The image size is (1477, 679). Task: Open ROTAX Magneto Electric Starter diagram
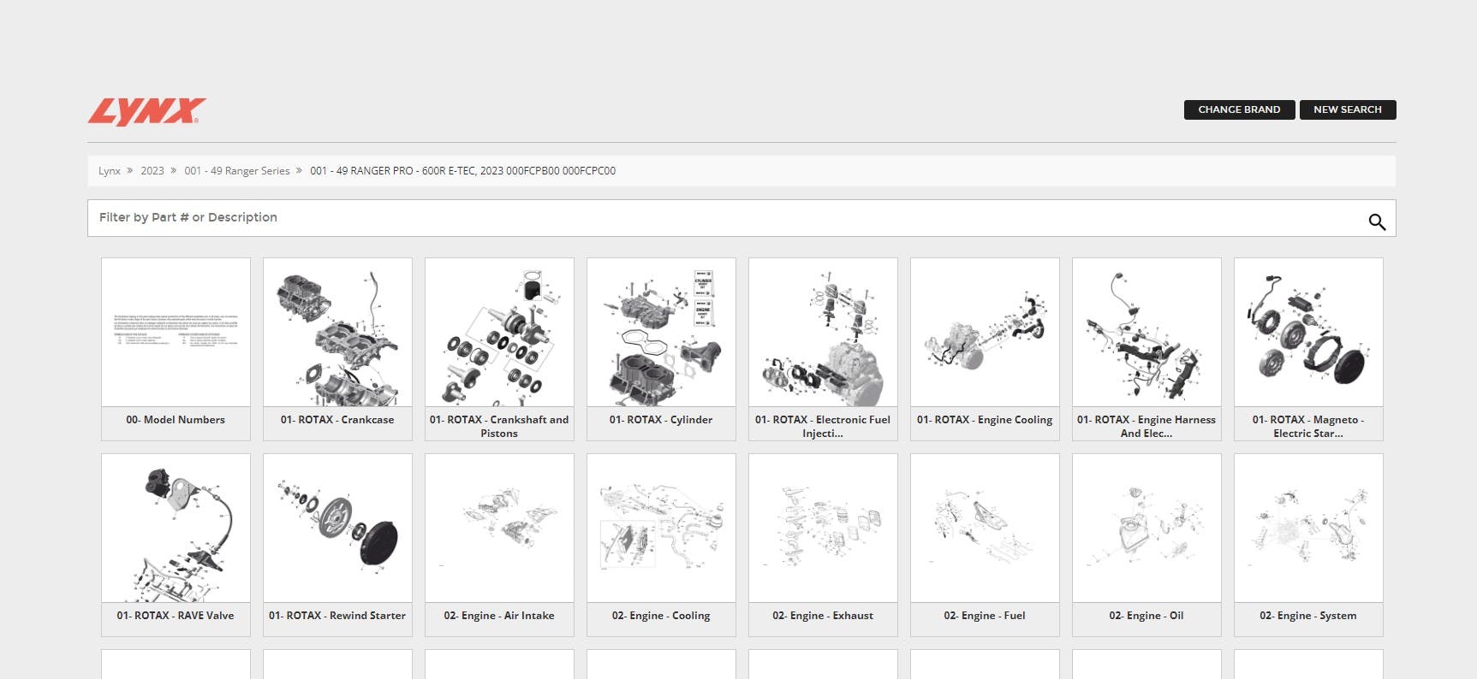click(x=1308, y=333)
